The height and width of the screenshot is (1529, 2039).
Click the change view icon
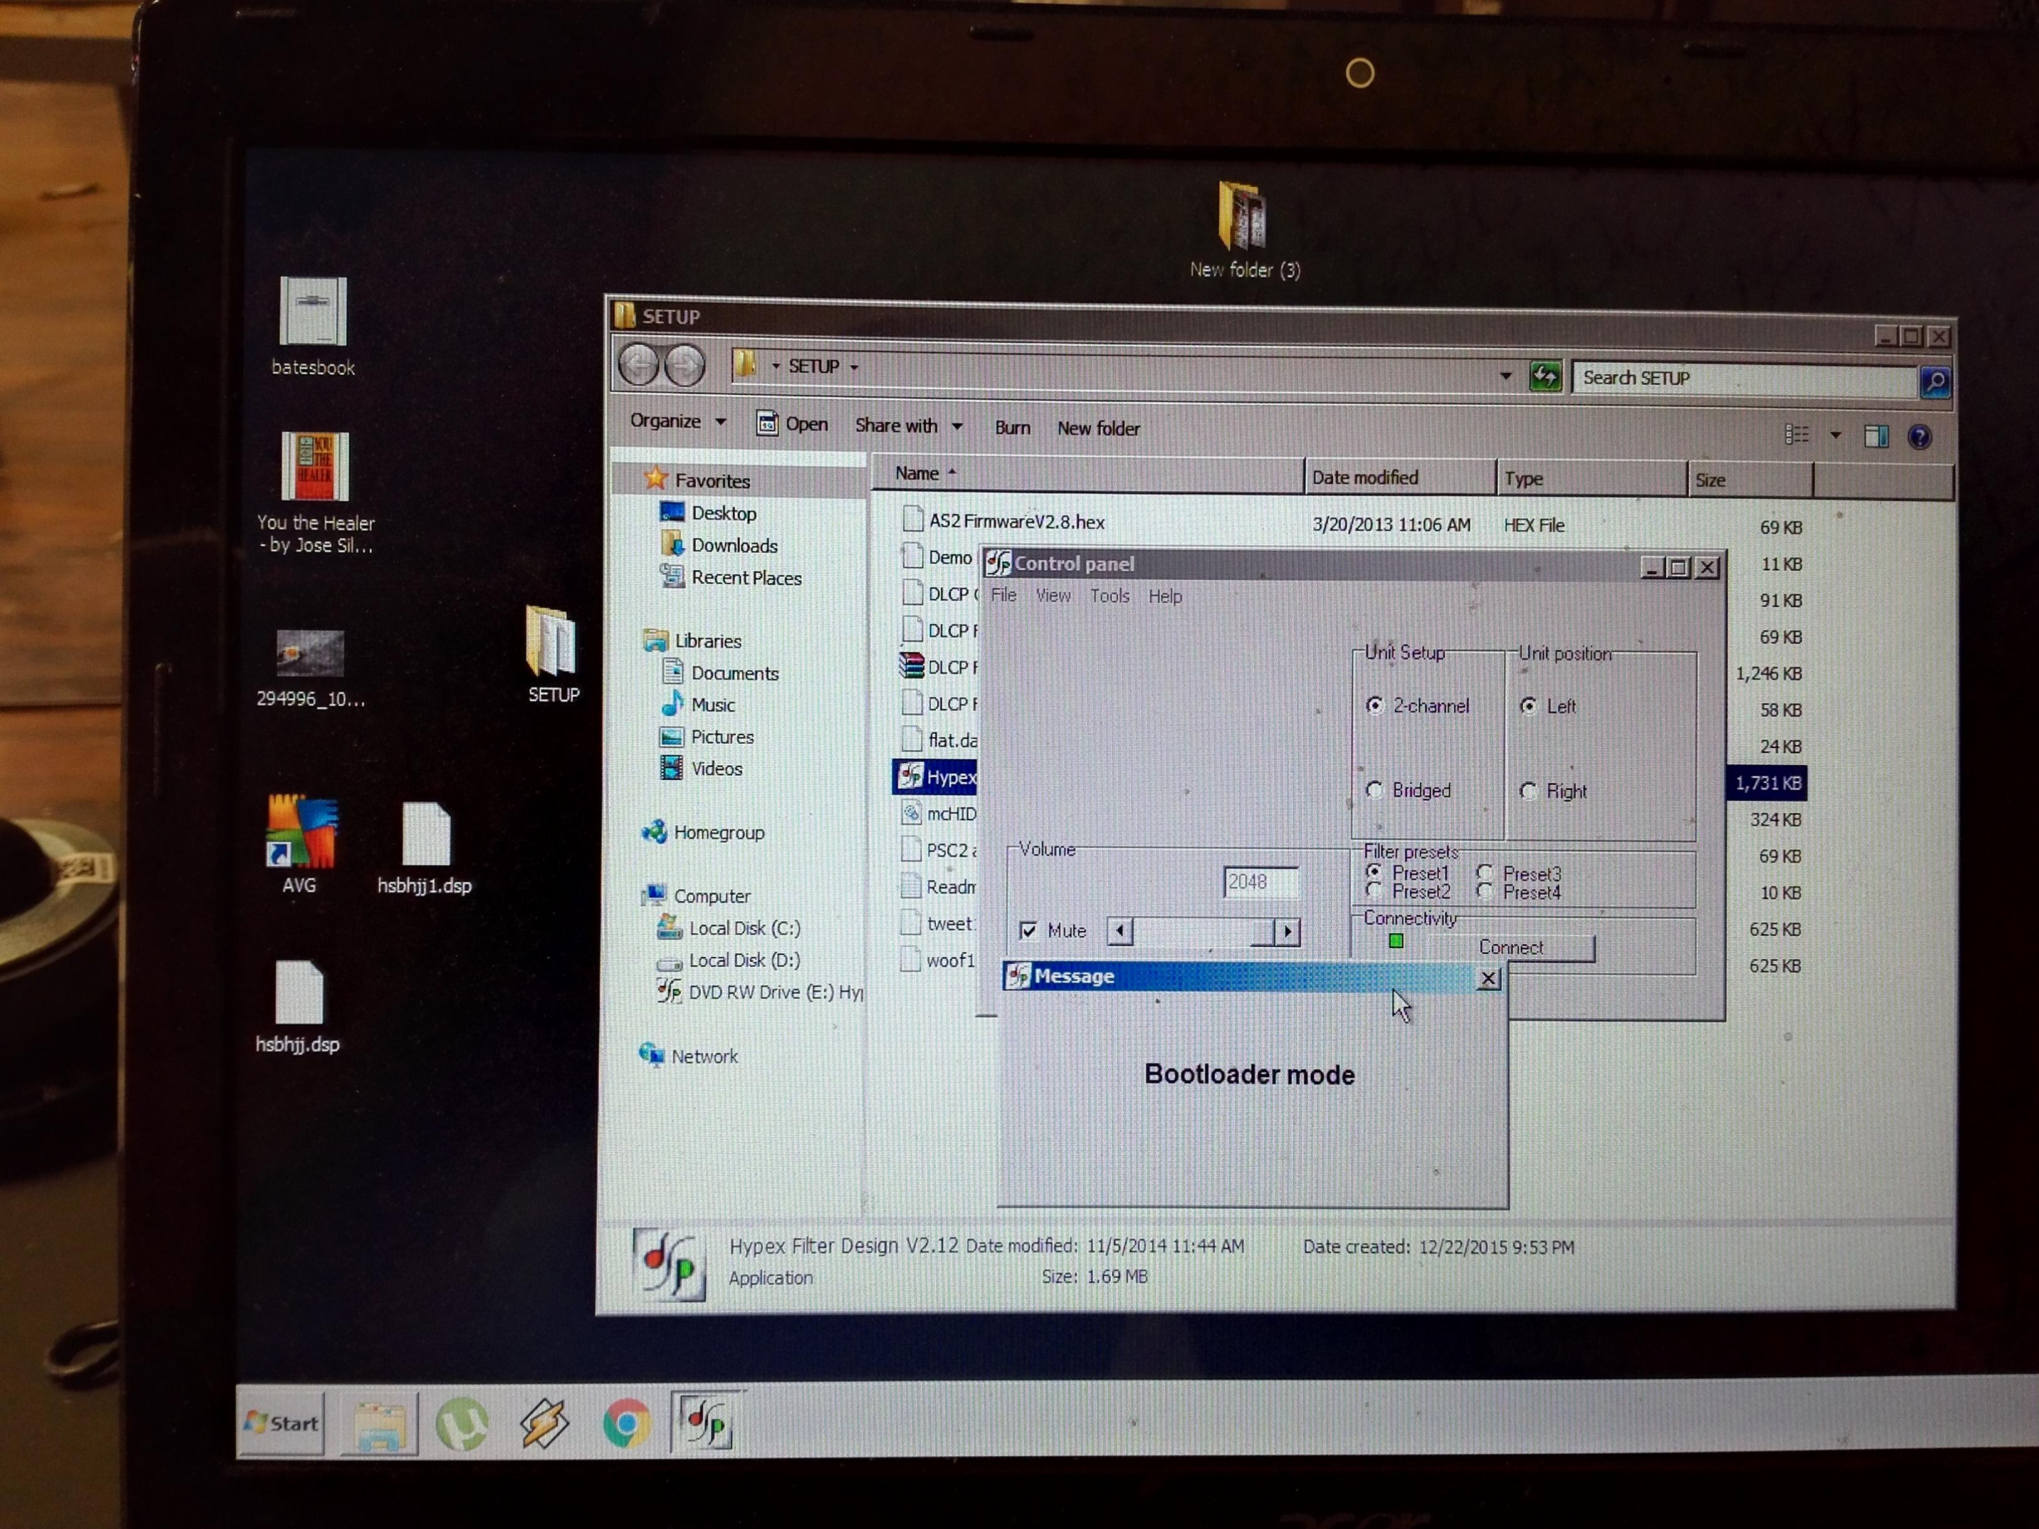pyautogui.click(x=1796, y=434)
